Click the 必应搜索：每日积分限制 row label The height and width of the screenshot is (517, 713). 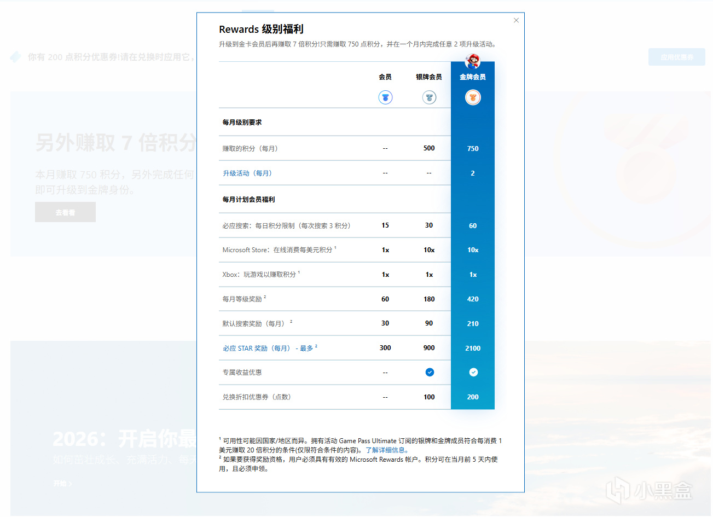click(287, 225)
